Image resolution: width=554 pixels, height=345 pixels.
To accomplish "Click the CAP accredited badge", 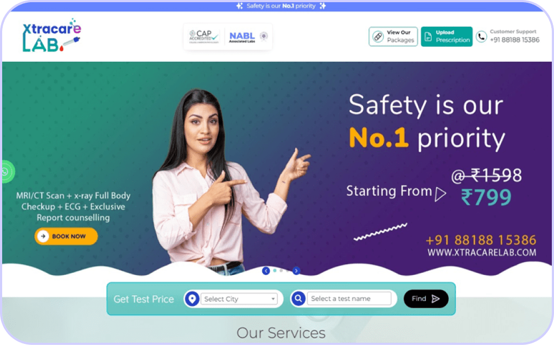I will click(x=204, y=36).
